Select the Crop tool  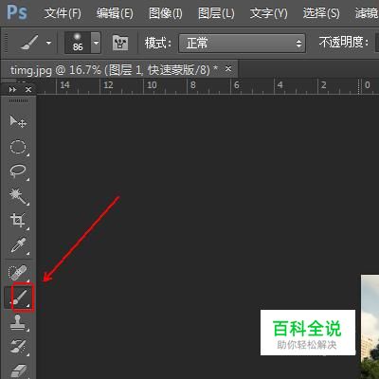tap(18, 221)
